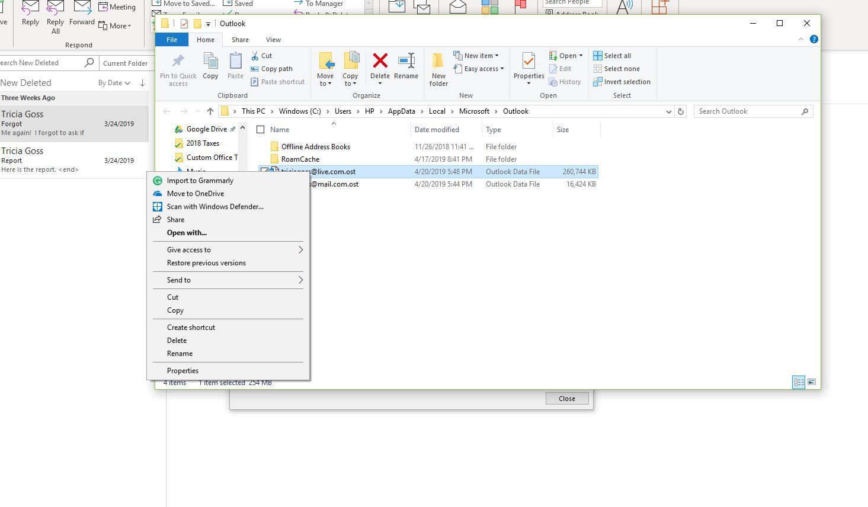868x507 pixels.
Task: Toggle checkbox of selected live.com.ost file
Action: coord(264,172)
